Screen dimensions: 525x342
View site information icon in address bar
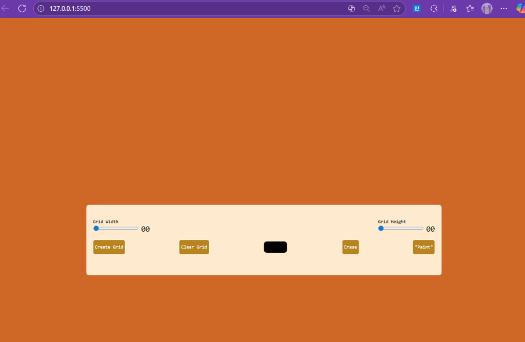[41, 8]
